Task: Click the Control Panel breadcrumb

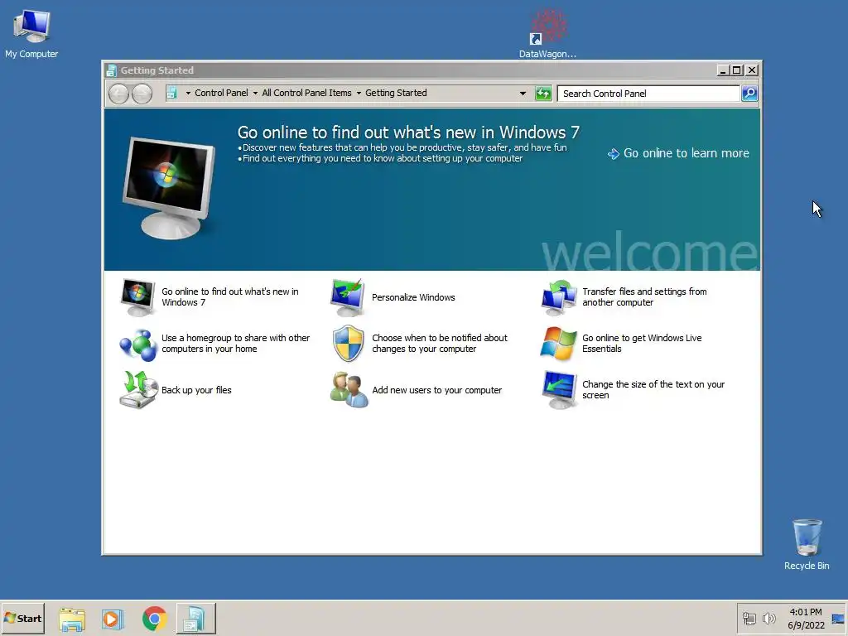Action: point(221,93)
